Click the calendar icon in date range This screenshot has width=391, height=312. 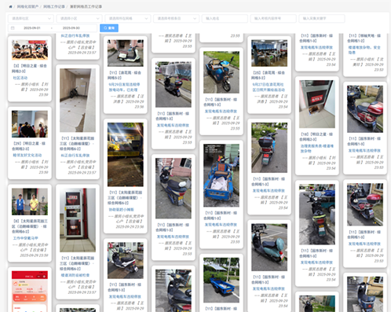click(13, 28)
